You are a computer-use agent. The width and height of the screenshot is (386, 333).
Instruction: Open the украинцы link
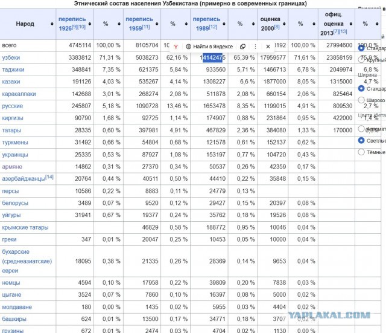click(15, 155)
